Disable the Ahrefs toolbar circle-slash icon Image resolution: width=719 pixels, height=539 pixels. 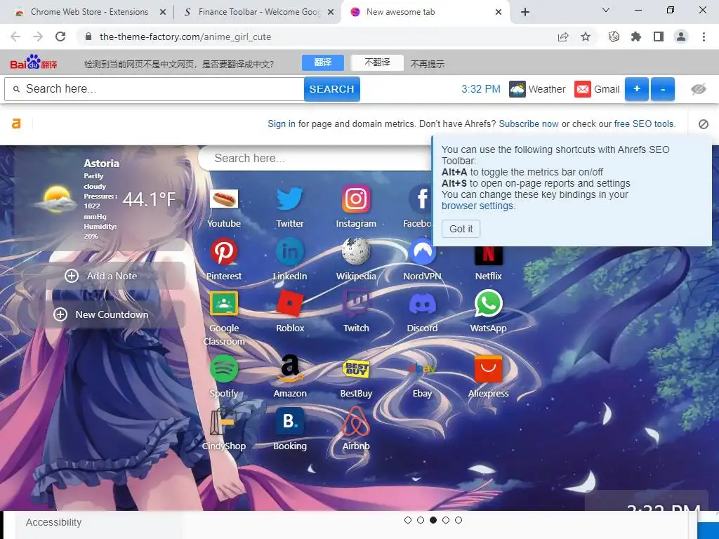click(x=704, y=124)
